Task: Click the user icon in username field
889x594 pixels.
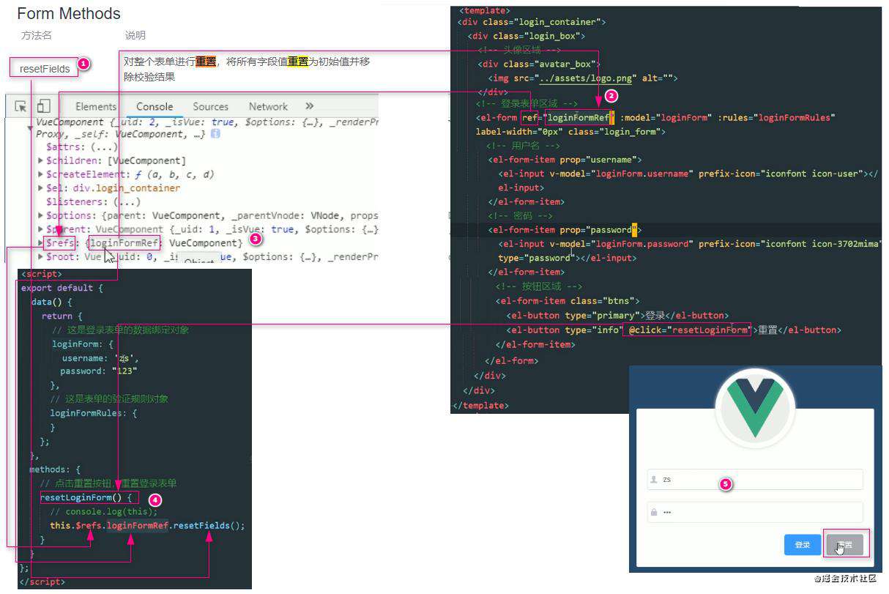Action: pos(654,480)
